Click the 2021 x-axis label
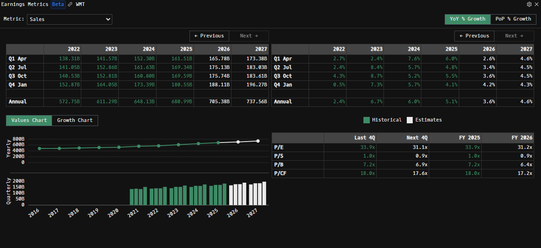The height and width of the screenshot is (248, 541). pyautogui.click(x=133, y=214)
